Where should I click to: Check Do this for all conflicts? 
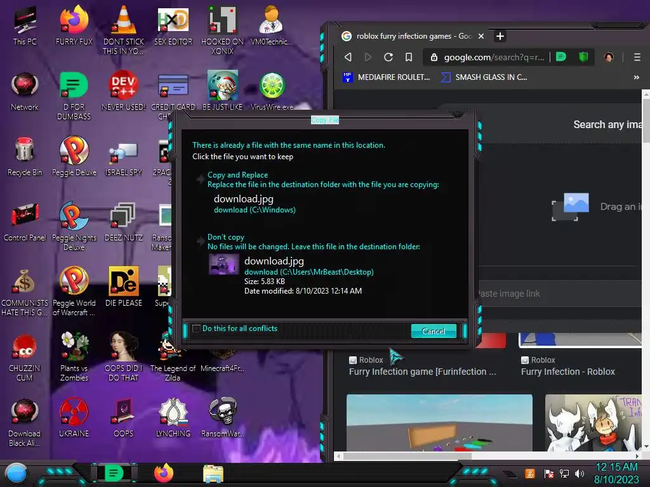tap(197, 329)
